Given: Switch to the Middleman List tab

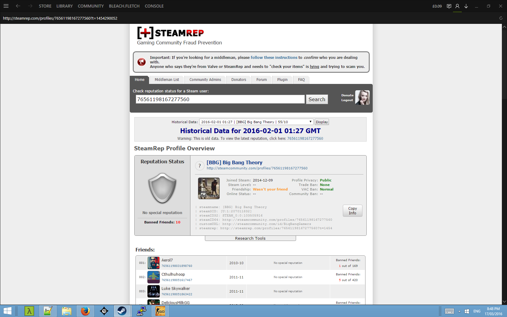Looking at the screenshot, I should coord(167,80).
